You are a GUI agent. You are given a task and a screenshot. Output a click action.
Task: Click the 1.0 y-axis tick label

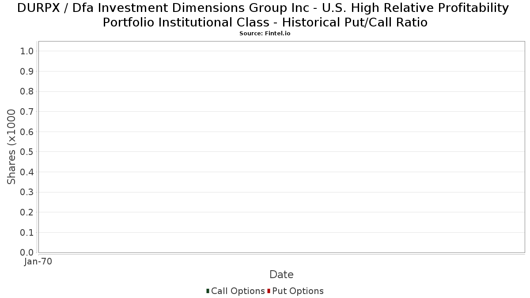(x=27, y=51)
